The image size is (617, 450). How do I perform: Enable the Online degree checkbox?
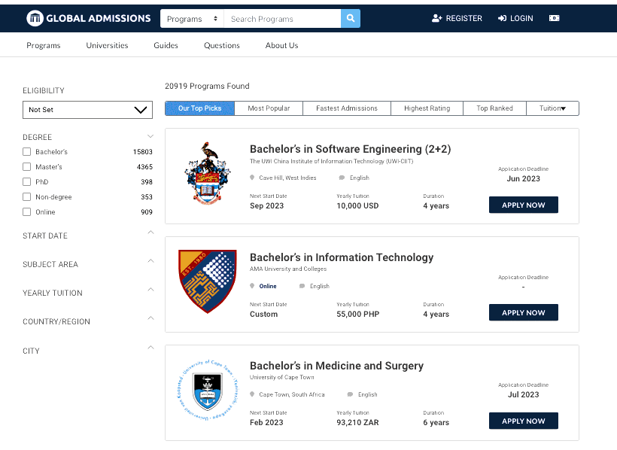tap(27, 211)
